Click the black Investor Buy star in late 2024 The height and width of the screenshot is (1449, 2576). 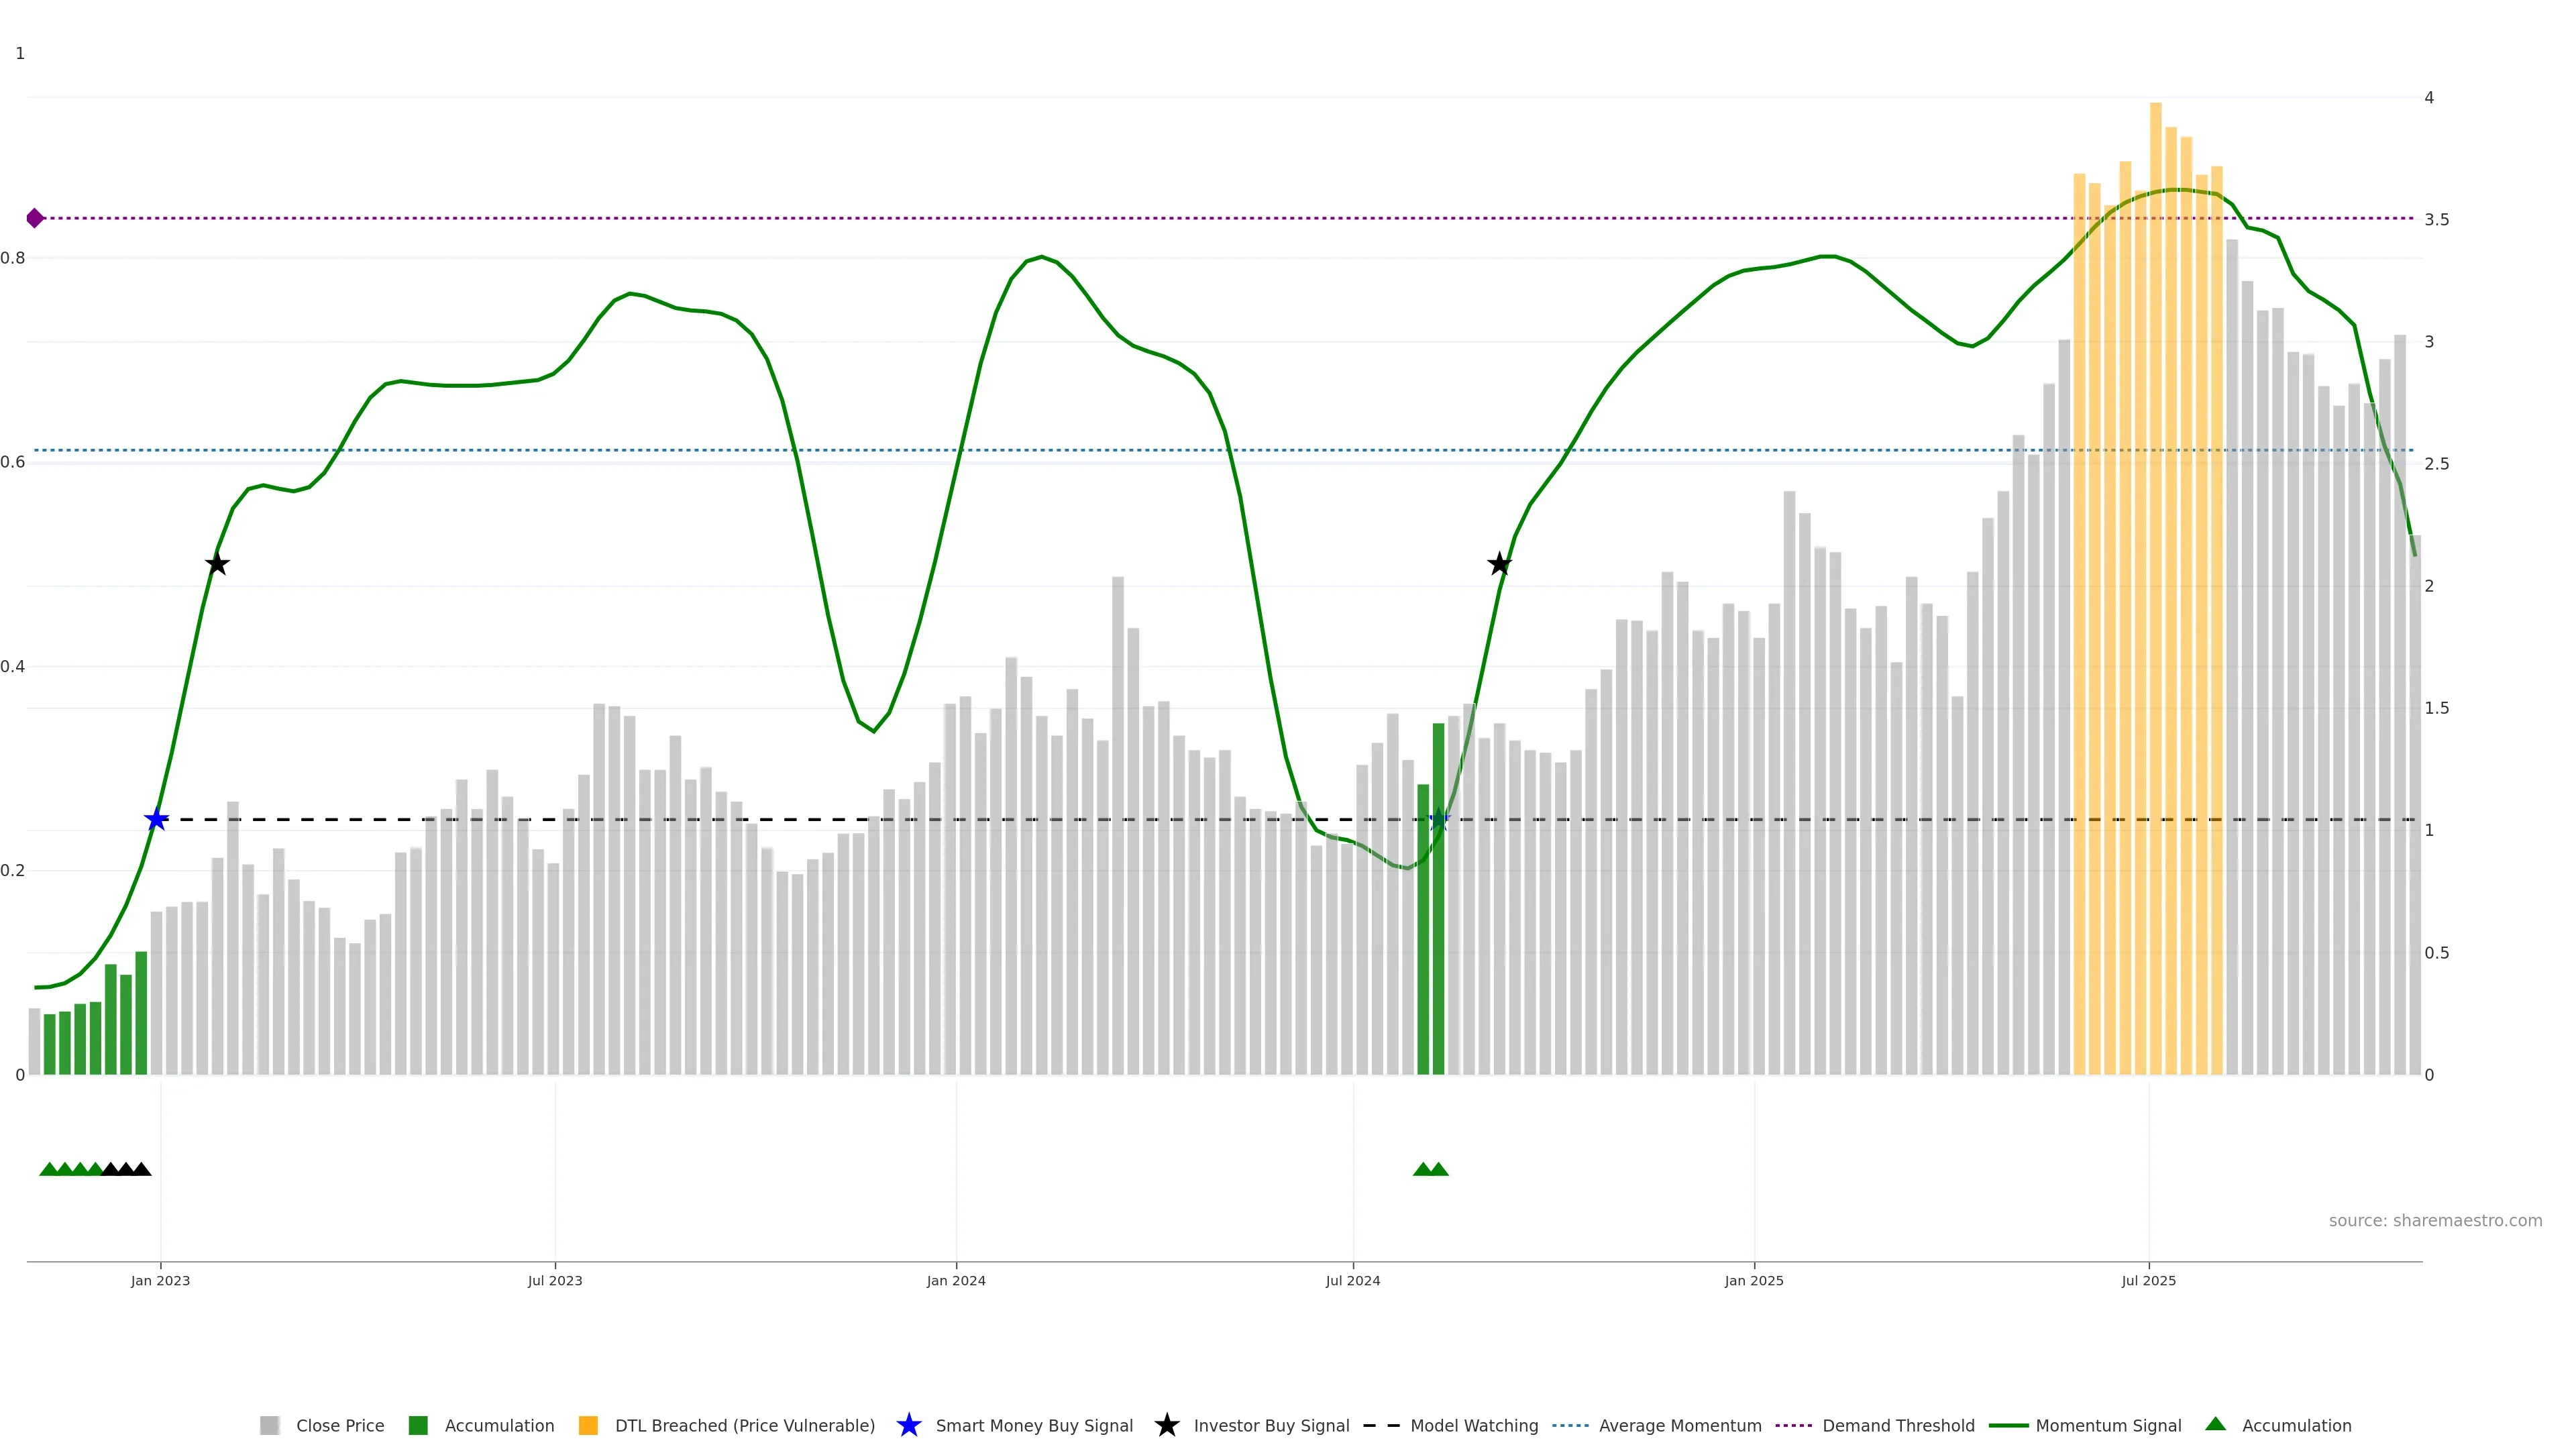[1499, 564]
